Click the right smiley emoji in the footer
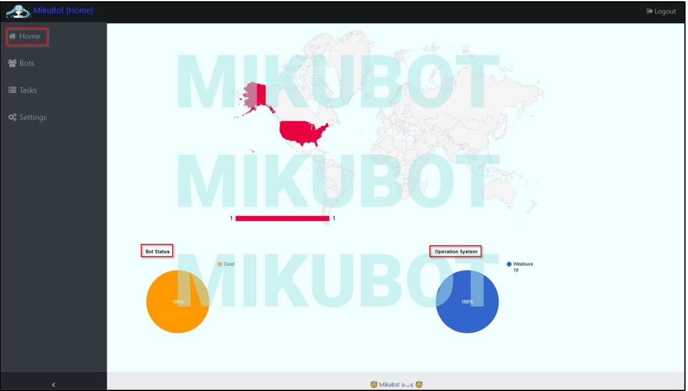The width and height of the screenshot is (688, 391). [x=419, y=384]
